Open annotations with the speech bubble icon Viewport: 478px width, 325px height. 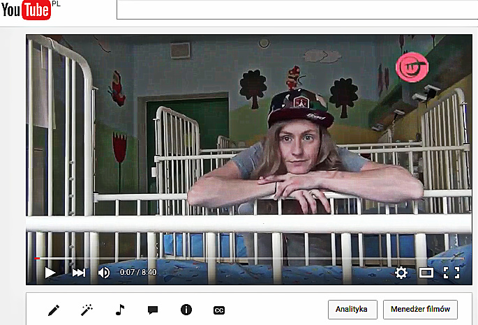coord(153,310)
